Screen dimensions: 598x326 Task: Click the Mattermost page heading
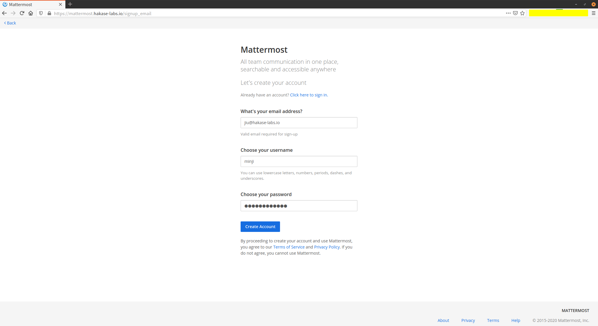tap(264, 50)
